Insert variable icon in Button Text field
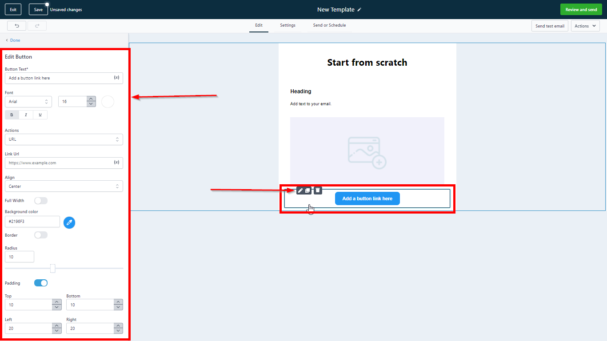 click(116, 78)
